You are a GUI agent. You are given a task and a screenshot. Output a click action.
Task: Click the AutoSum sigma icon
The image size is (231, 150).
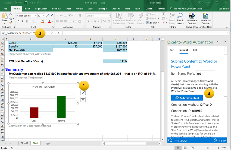pos(164,14)
